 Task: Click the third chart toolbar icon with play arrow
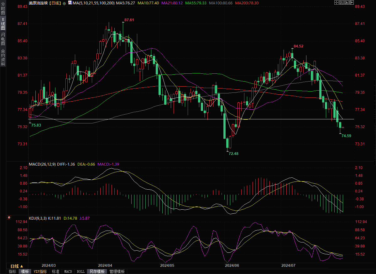[x=346, y=3]
